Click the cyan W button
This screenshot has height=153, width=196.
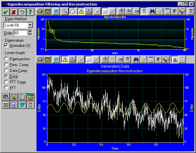coord(22,105)
